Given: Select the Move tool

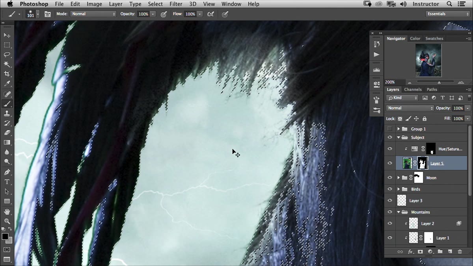Looking at the screenshot, I should [x=7, y=35].
